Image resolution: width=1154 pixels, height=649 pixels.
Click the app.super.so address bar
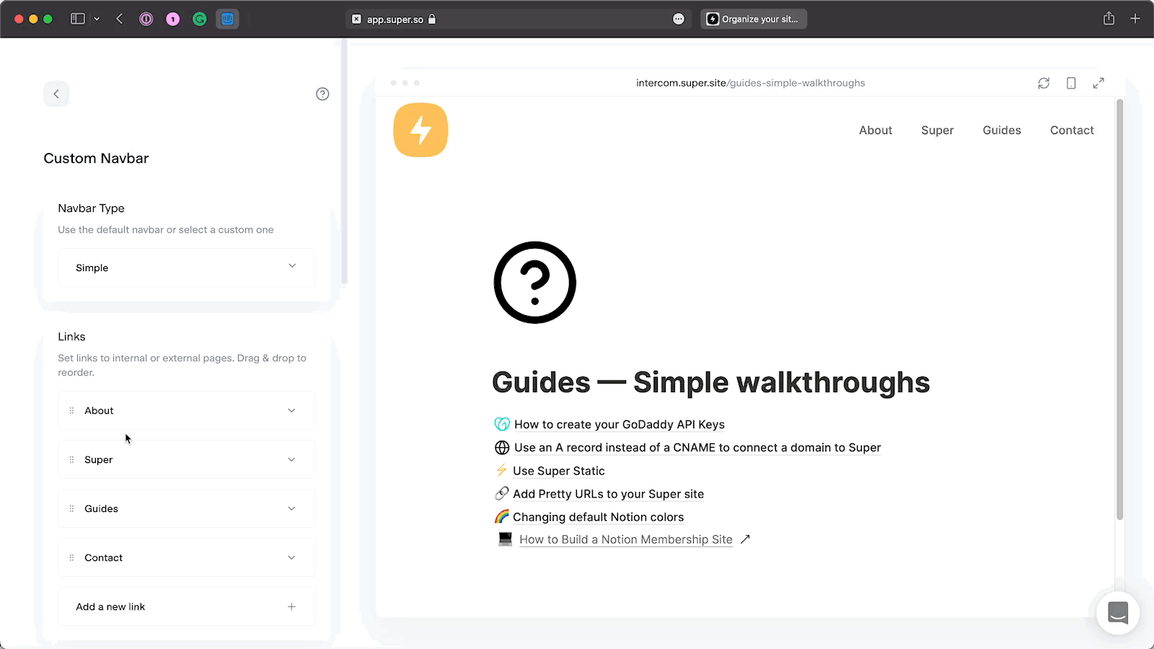click(x=518, y=19)
